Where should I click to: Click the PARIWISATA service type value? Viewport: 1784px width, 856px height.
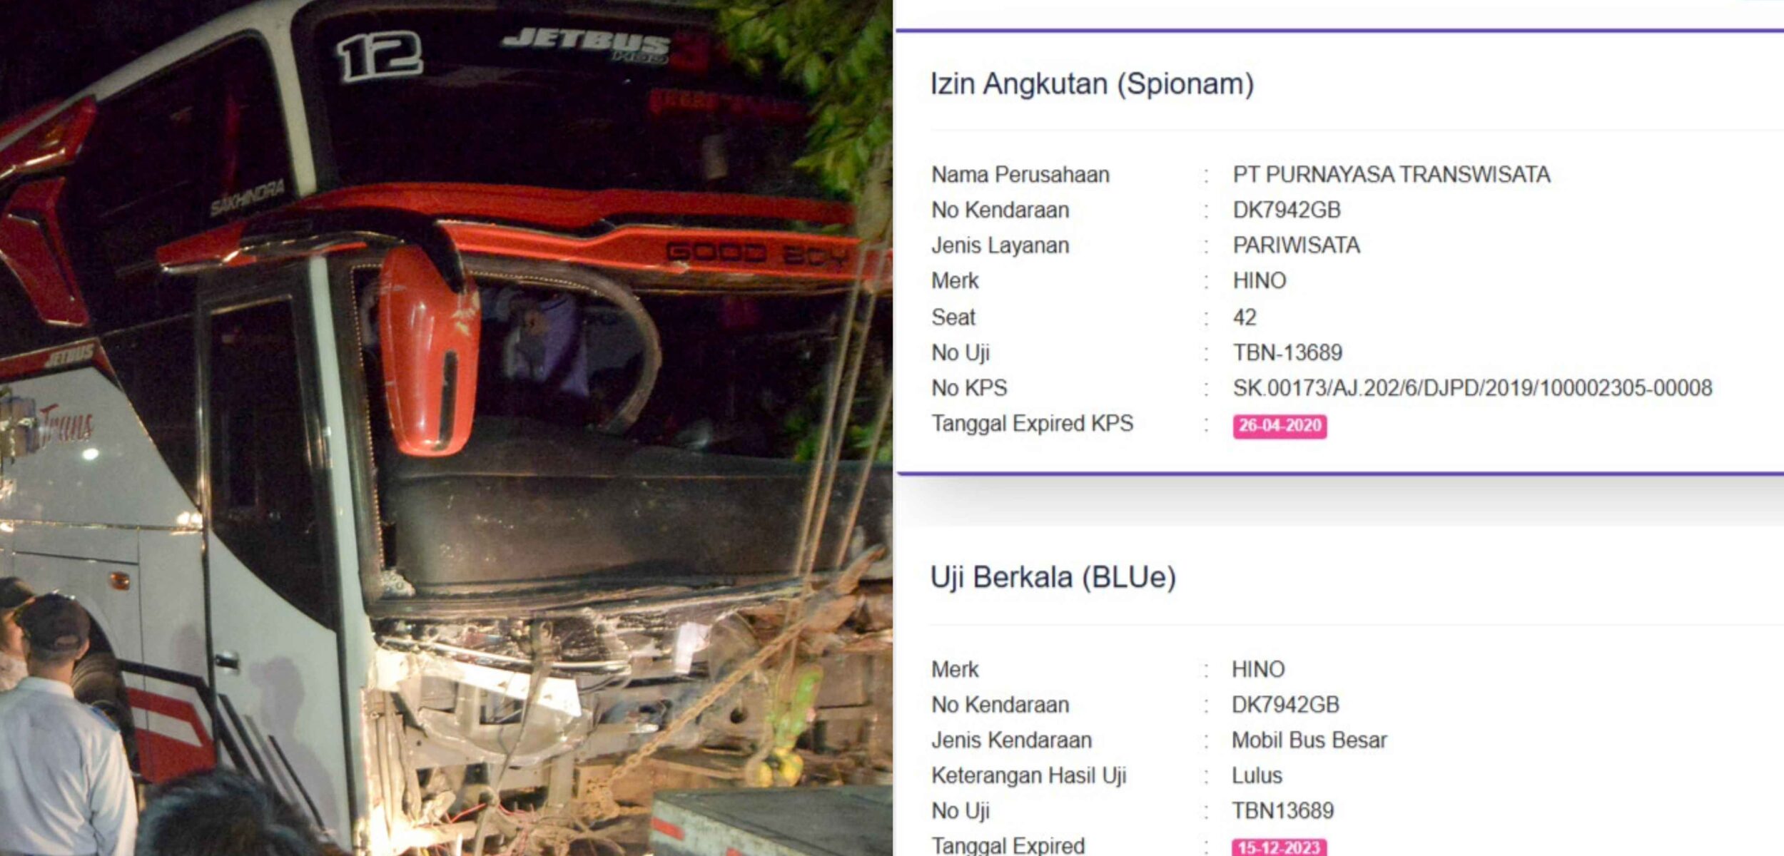click(1296, 245)
